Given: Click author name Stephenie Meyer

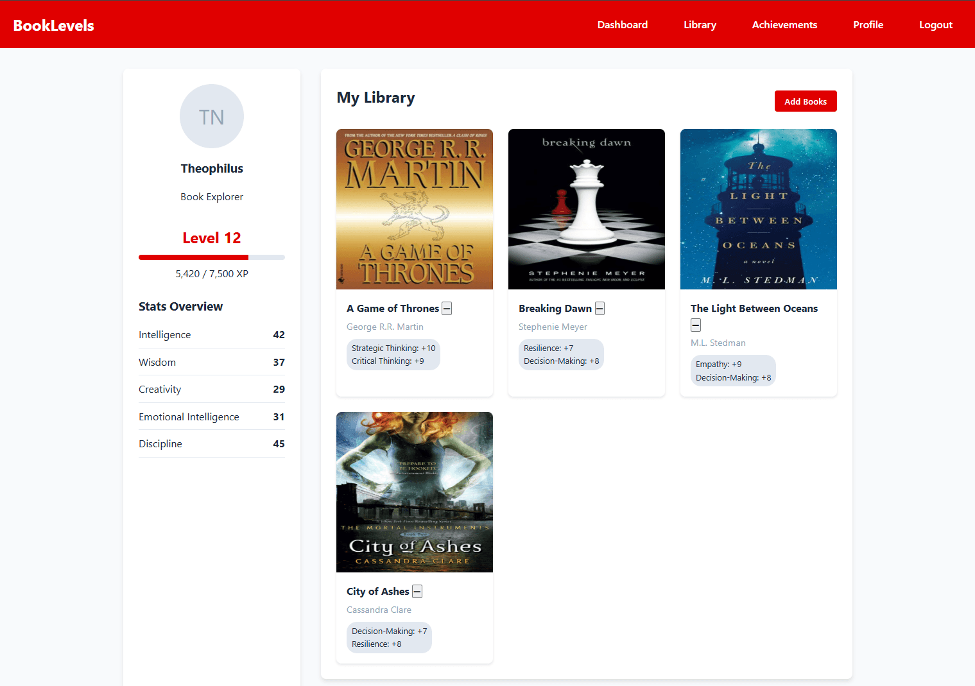Looking at the screenshot, I should coord(553,327).
